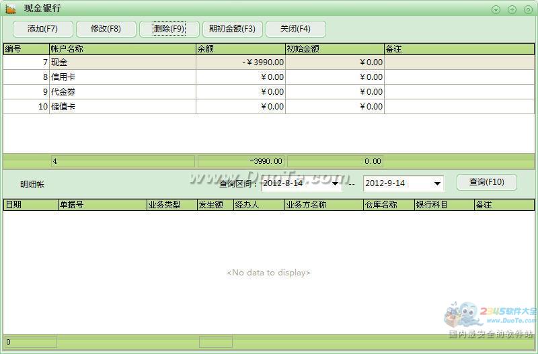This screenshot has width=538, height=354.
Task: Click the 日期 column header in details grid
Action: pos(30,205)
